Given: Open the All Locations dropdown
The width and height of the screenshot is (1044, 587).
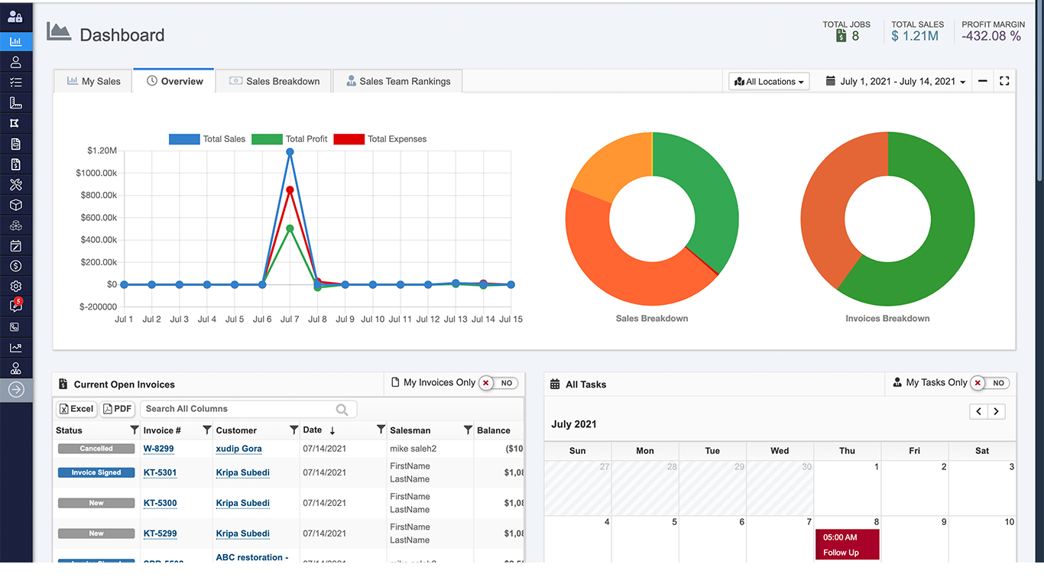Looking at the screenshot, I should click(x=768, y=80).
